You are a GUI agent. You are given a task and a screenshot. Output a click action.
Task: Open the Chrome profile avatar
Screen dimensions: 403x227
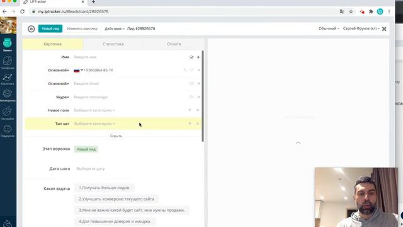tap(380, 11)
